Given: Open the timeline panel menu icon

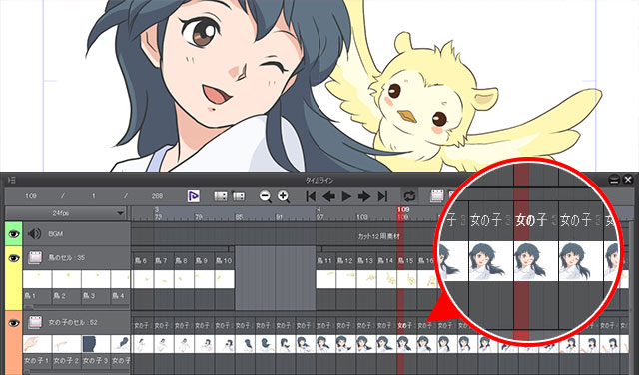Looking at the screenshot, I should pos(11,180).
